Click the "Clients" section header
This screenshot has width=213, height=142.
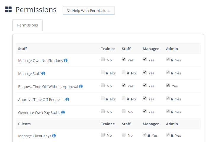[24, 124]
